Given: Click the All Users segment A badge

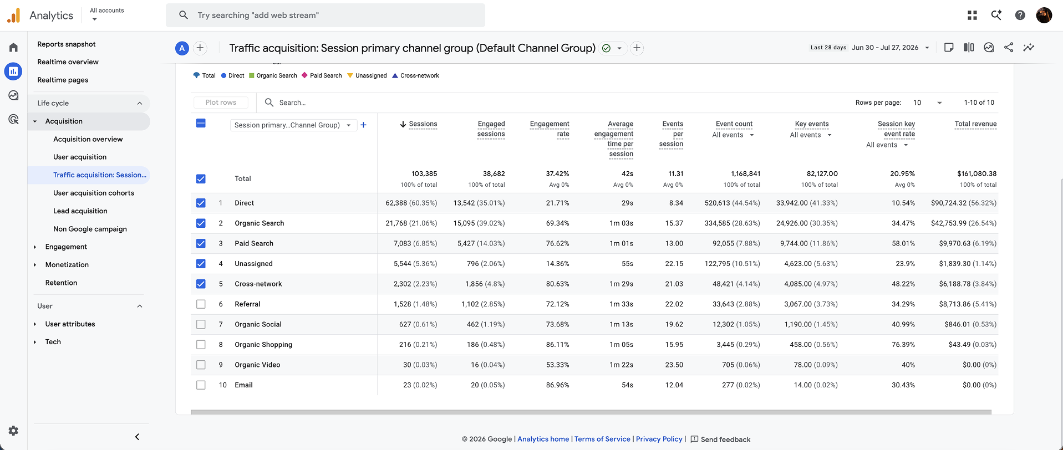Looking at the screenshot, I should coord(182,48).
